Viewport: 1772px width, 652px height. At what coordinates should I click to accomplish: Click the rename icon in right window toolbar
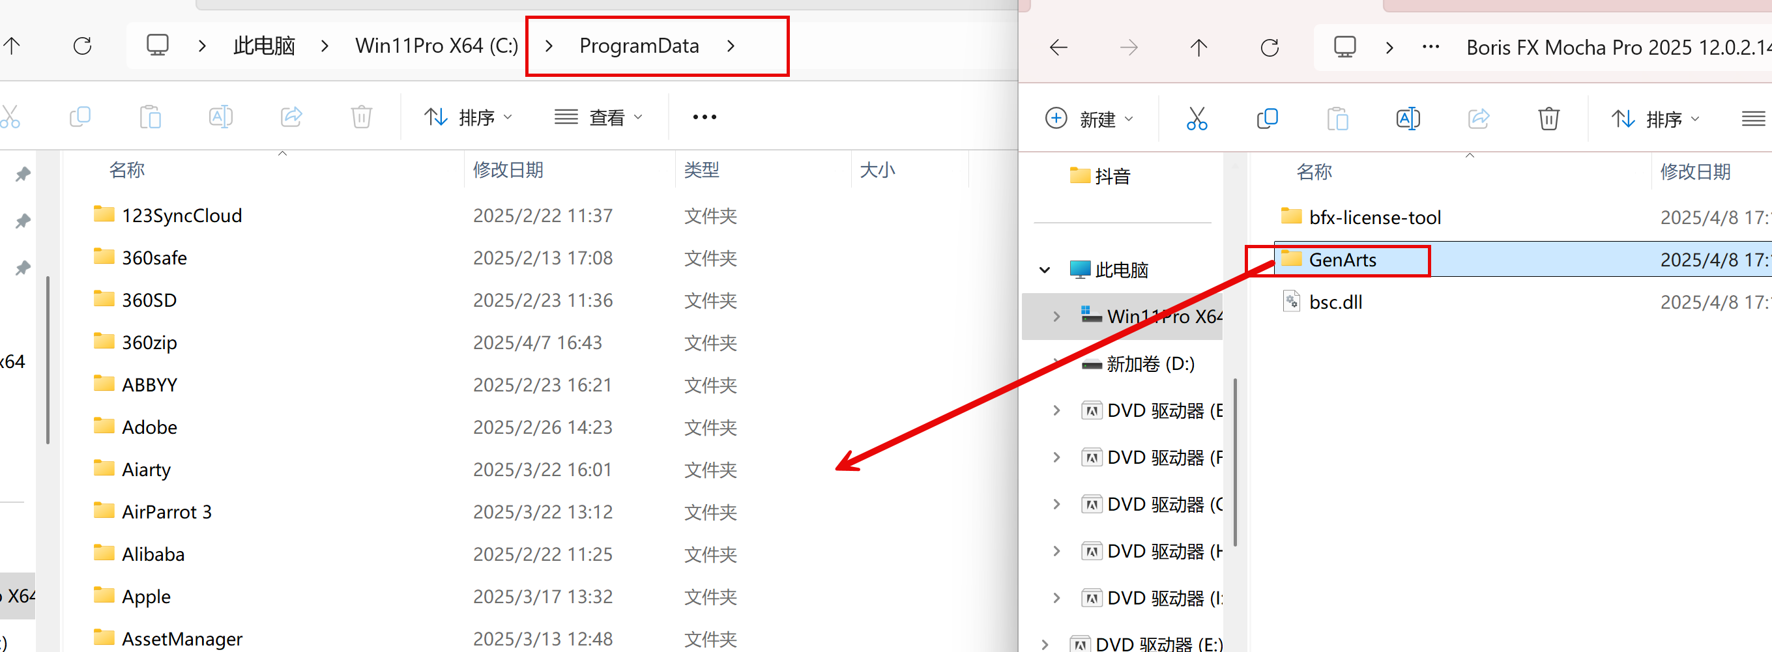coord(1408,119)
